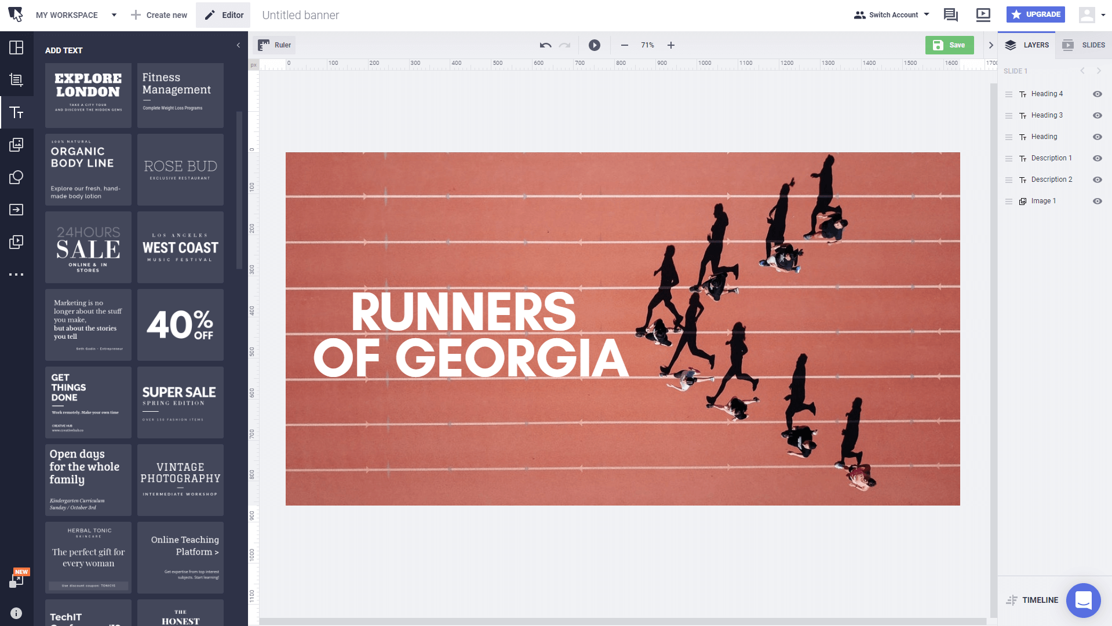Open the video panel icon in sidebar
The width and height of the screenshot is (1112, 626).
click(16, 242)
